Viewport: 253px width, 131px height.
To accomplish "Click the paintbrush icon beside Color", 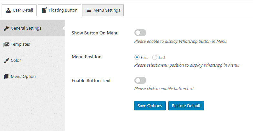I will 6,61.
